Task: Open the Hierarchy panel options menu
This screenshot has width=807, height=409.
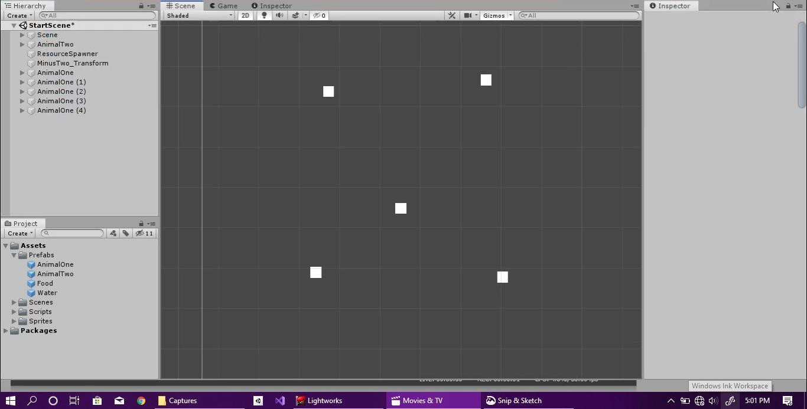Action: point(152,6)
